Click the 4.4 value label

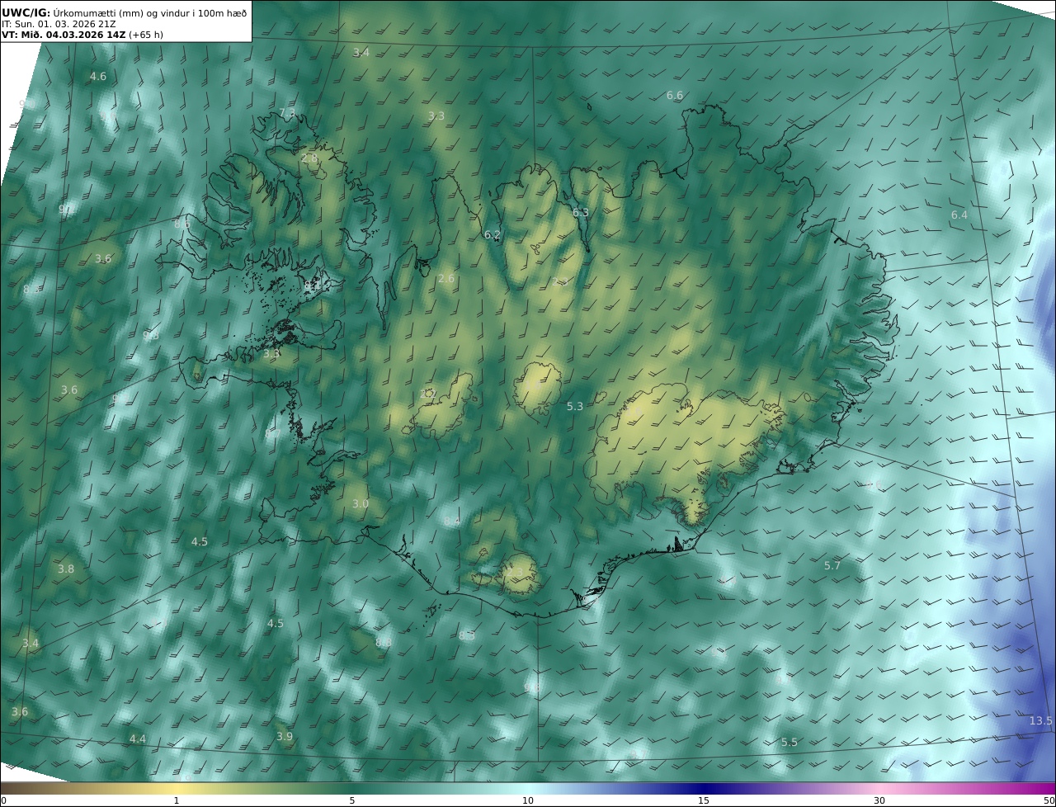138,739
